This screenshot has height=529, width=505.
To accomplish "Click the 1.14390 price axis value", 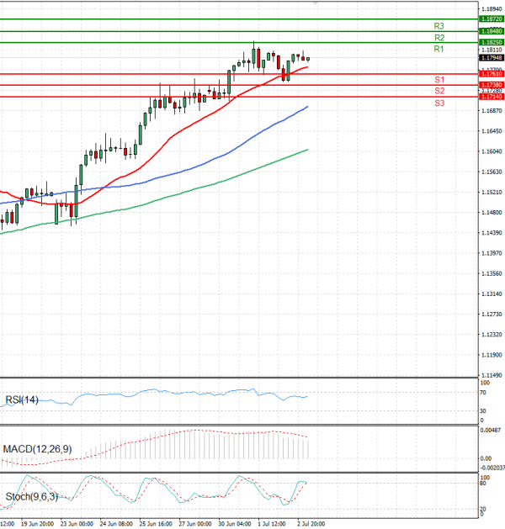I will coord(492,233).
